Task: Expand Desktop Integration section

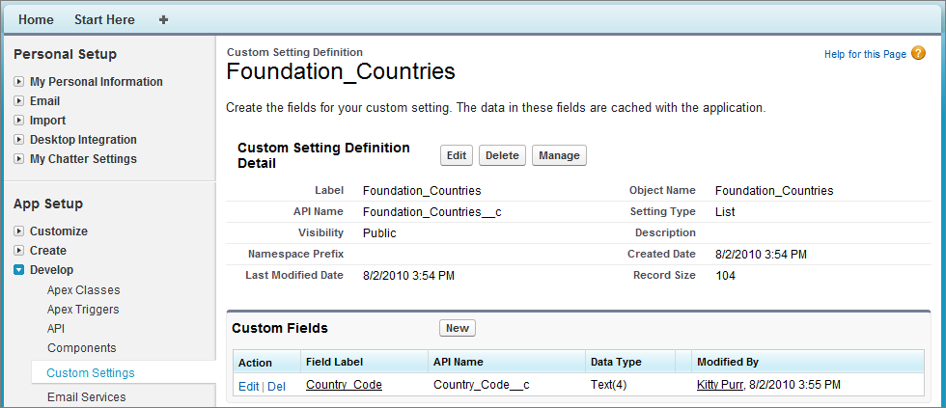Action: pos(19,140)
